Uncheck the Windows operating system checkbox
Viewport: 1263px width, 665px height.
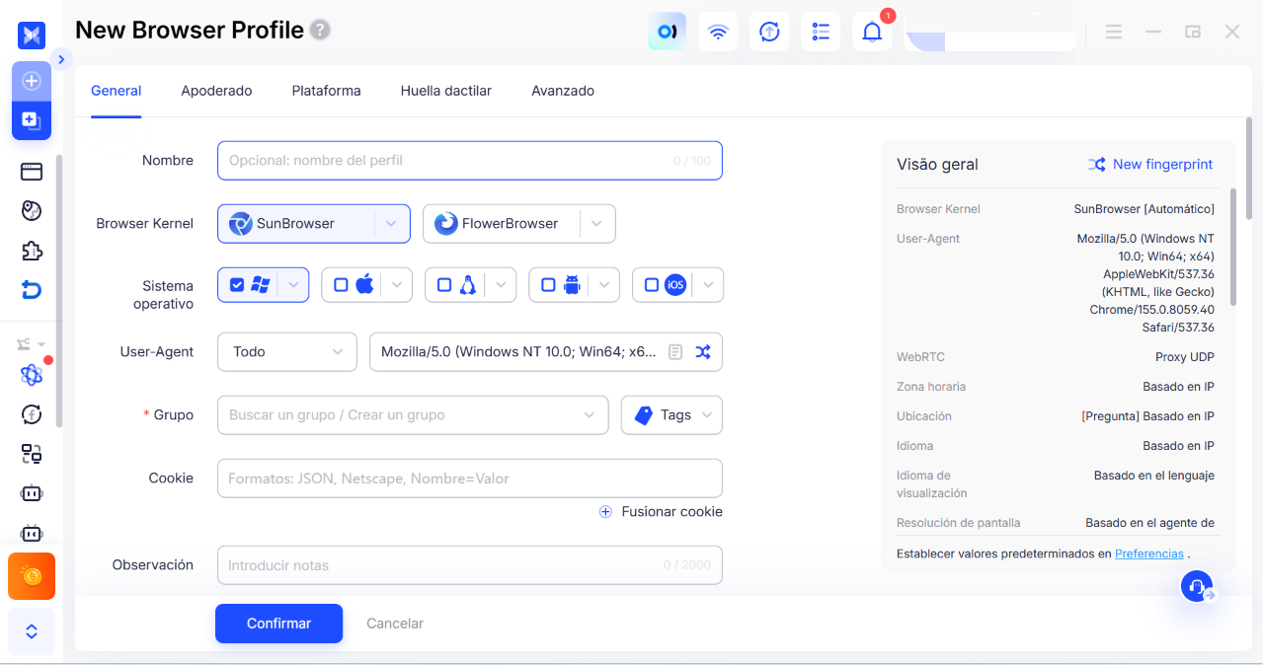coord(237,284)
